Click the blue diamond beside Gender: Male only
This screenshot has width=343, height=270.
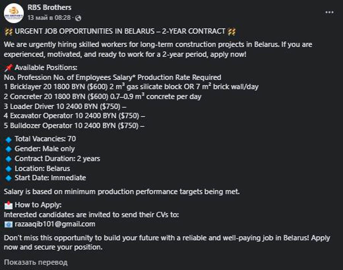[8, 149]
